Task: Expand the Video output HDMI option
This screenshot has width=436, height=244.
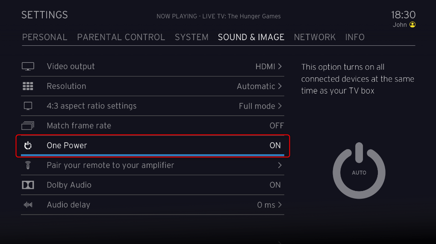Action: 268,66
